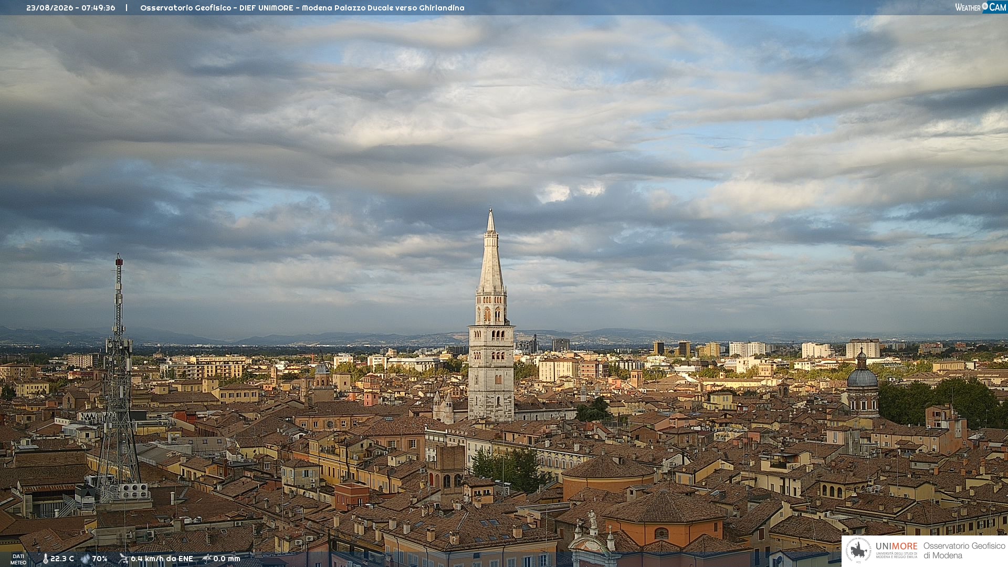Image resolution: width=1008 pixels, height=567 pixels.
Task: Click the WeatherCam lens icon
Action: [x=985, y=7]
